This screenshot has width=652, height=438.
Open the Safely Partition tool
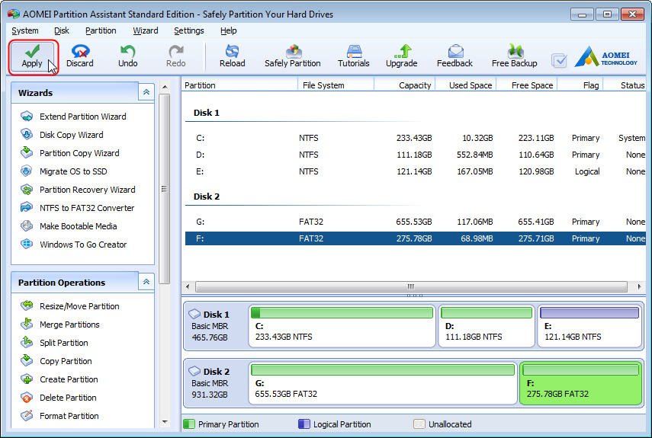click(x=292, y=56)
